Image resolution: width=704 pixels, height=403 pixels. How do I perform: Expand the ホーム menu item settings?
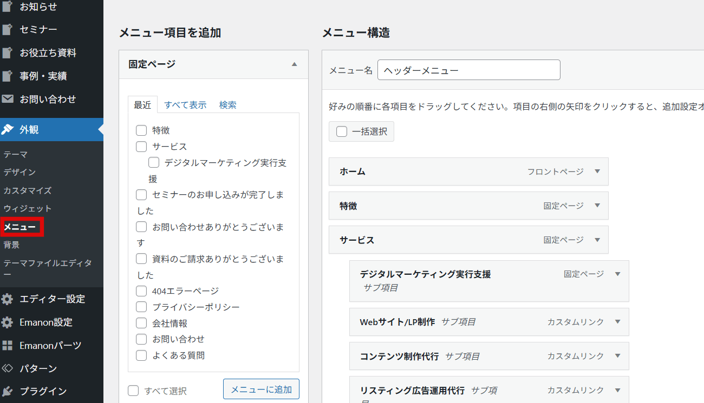[597, 171]
